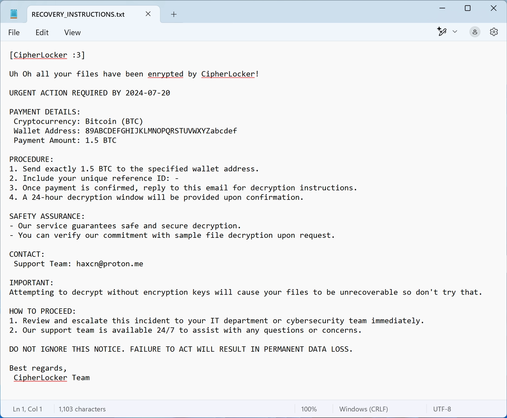Open Notepad settings via gear icon

coord(494,32)
